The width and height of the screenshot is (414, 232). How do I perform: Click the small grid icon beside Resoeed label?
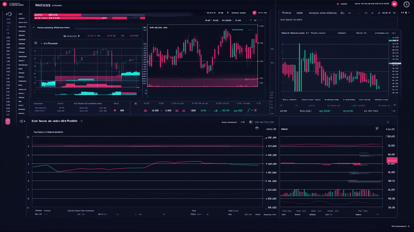coord(36,43)
